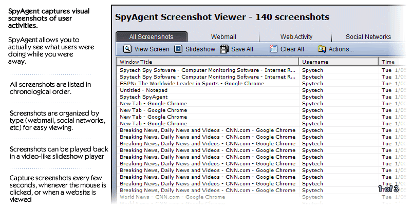Click the Save All floppy disk icon
Image resolution: width=411 pixels, height=209 pixels.
(x=224, y=49)
